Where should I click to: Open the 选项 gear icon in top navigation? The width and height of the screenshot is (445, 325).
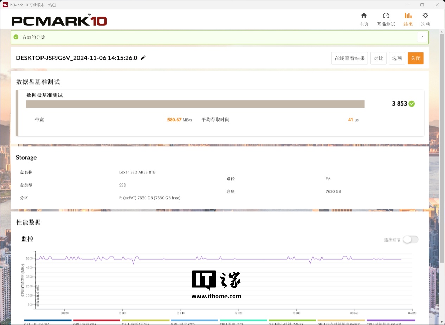coord(425,16)
